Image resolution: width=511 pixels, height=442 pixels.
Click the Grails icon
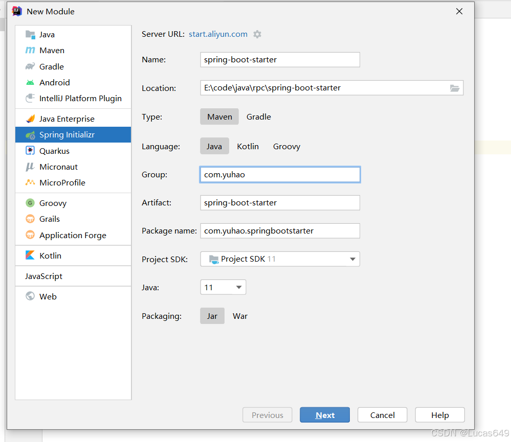click(30, 219)
